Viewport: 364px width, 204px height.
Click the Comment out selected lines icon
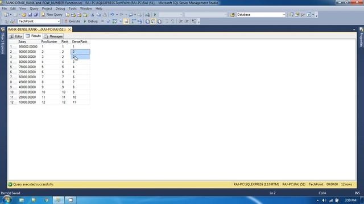tap(167, 22)
